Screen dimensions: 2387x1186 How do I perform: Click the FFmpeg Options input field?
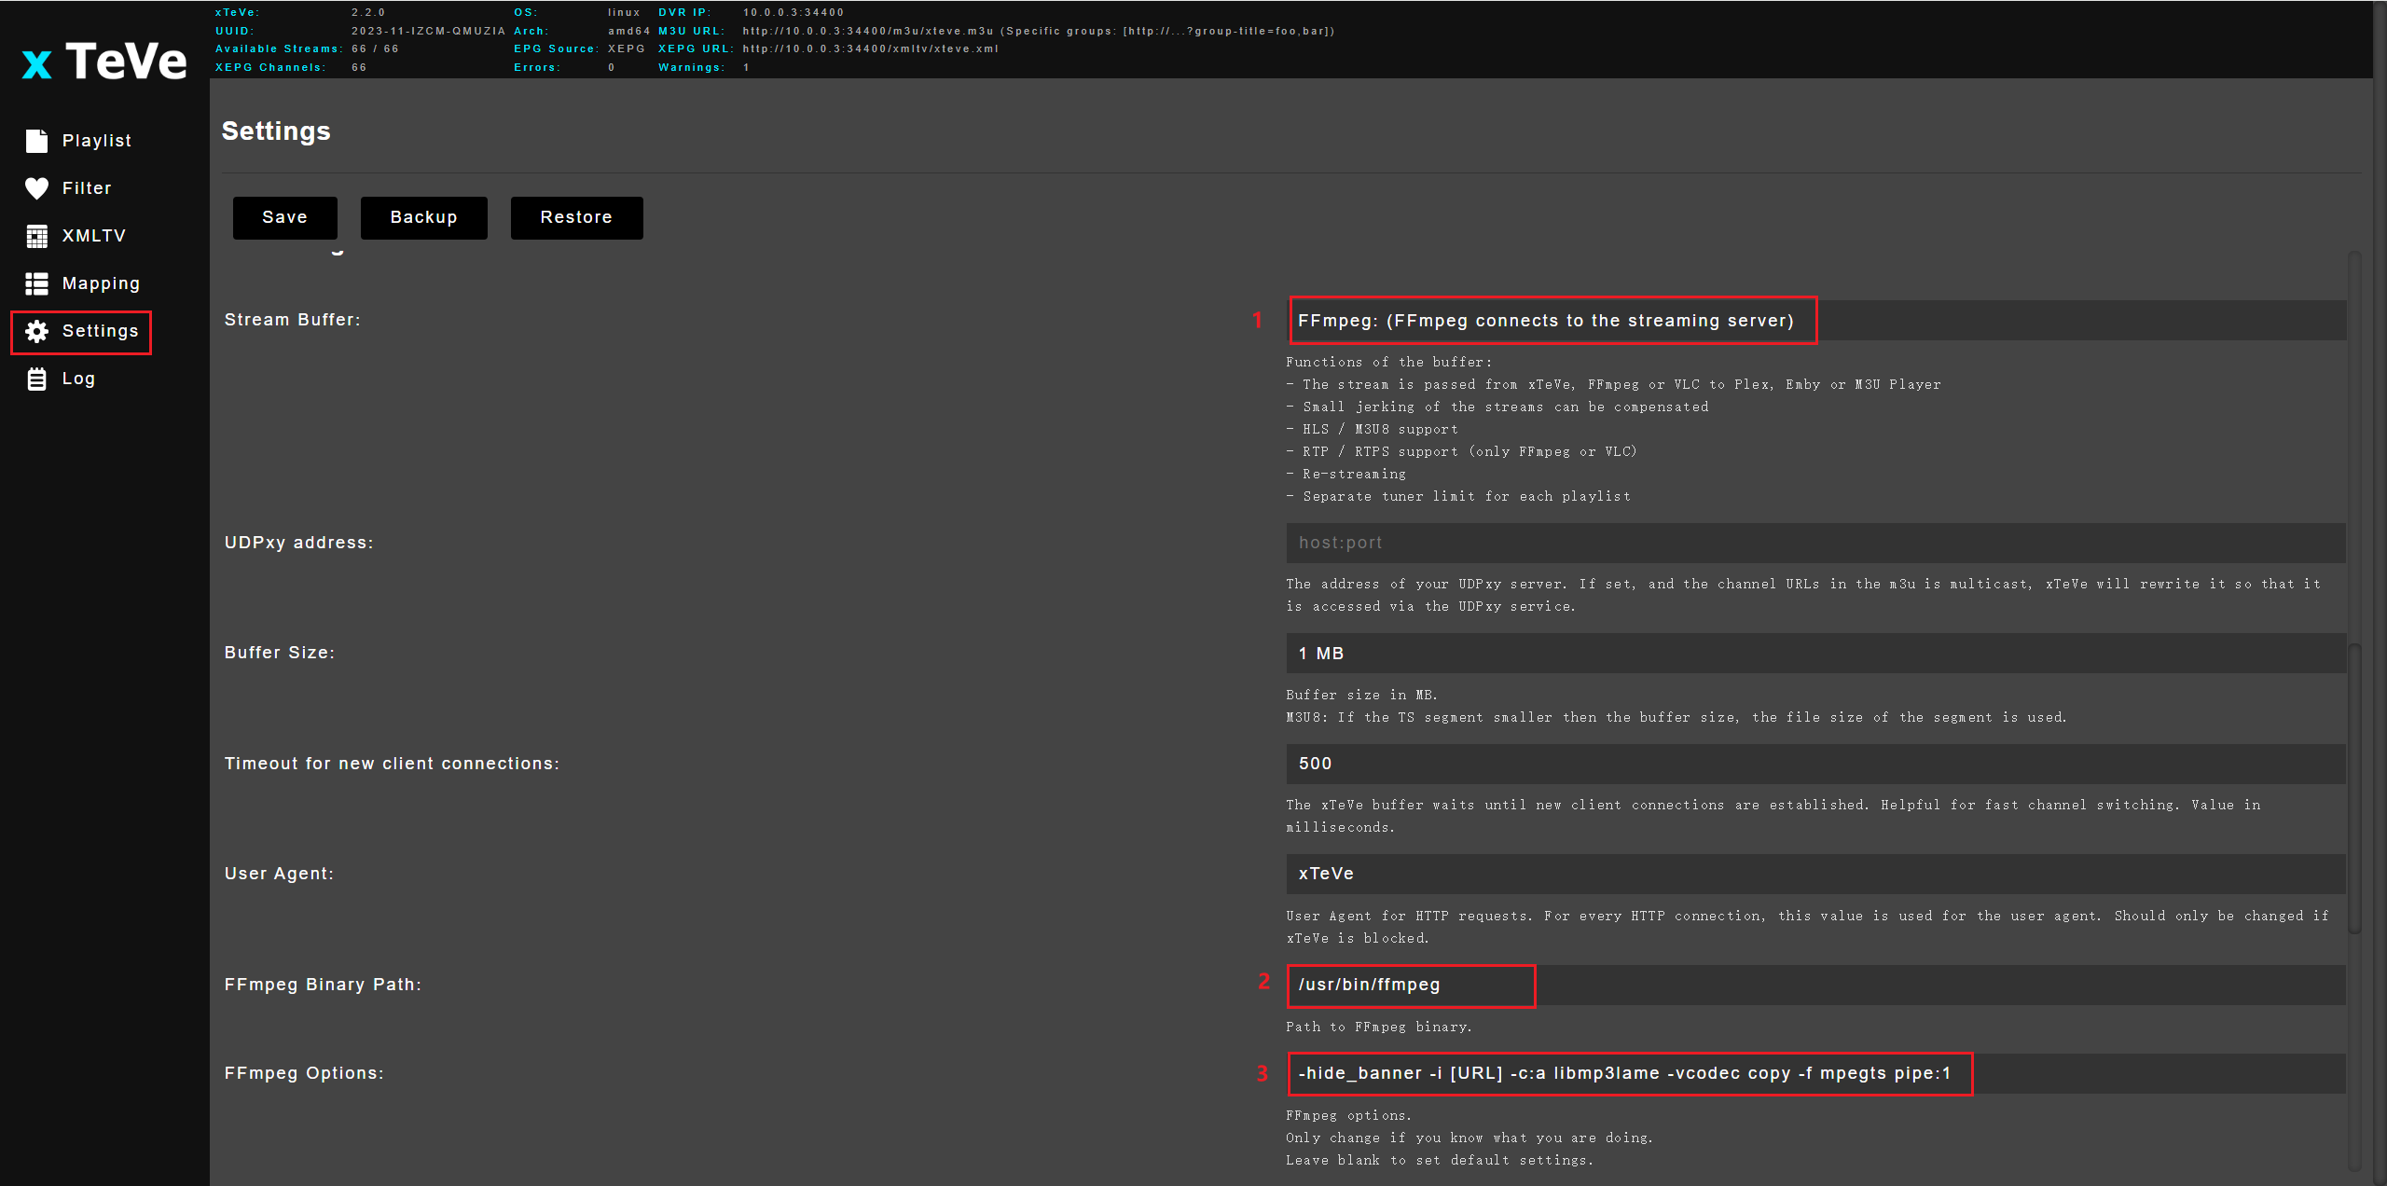tap(1814, 1073)
